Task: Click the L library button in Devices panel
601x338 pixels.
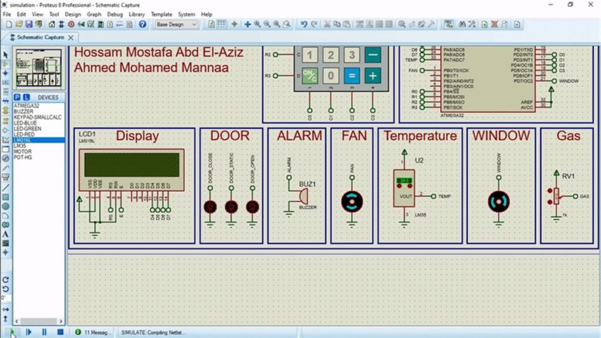Action: point(26,97)
